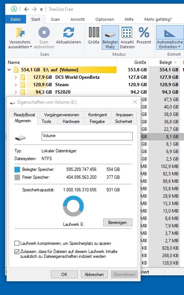The height and width of the screenshot is (295, 184).
Task: Open the Ansicht ribbon tab
Action: pos(78,19)
